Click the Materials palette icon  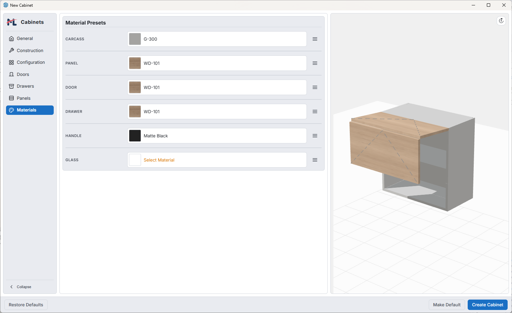[x=11, y=110]
